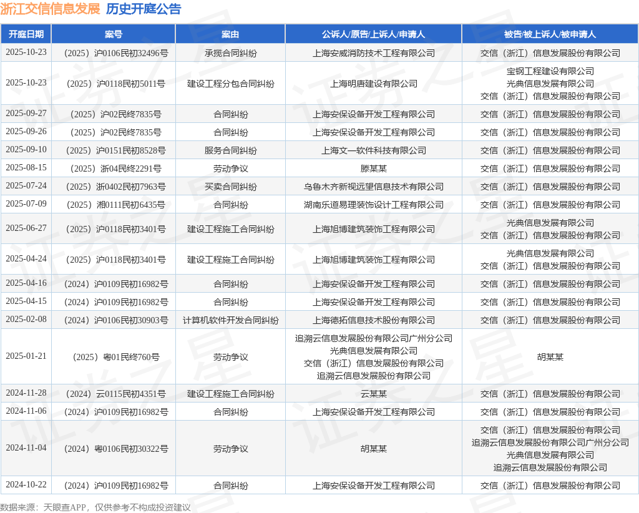Click plaintiff 乌鲁木齐新视远望信息技术有限公司
Viewport: 639px width, 513px height.
click(x=374, y=187)
